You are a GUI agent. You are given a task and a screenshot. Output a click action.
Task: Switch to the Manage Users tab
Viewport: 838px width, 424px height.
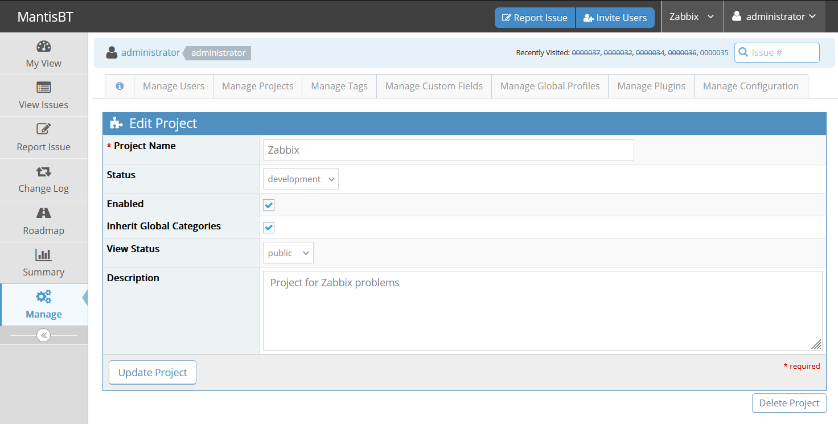pos(174,86)
